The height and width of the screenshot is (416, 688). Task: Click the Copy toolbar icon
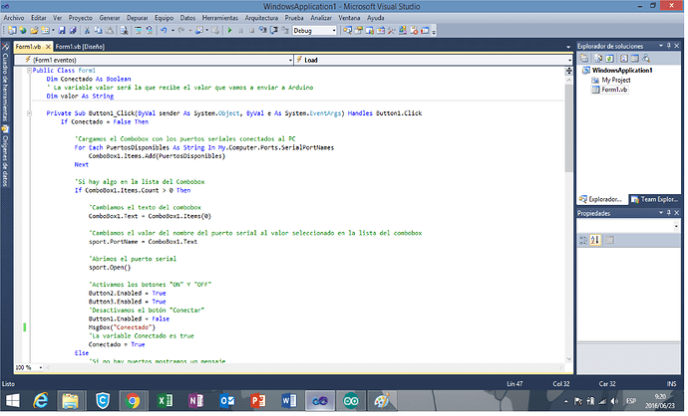coord(98,31)
